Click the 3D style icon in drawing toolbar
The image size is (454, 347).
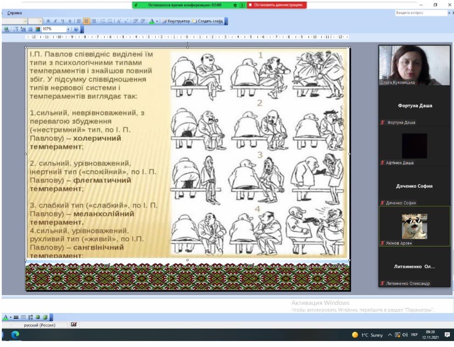45,317
